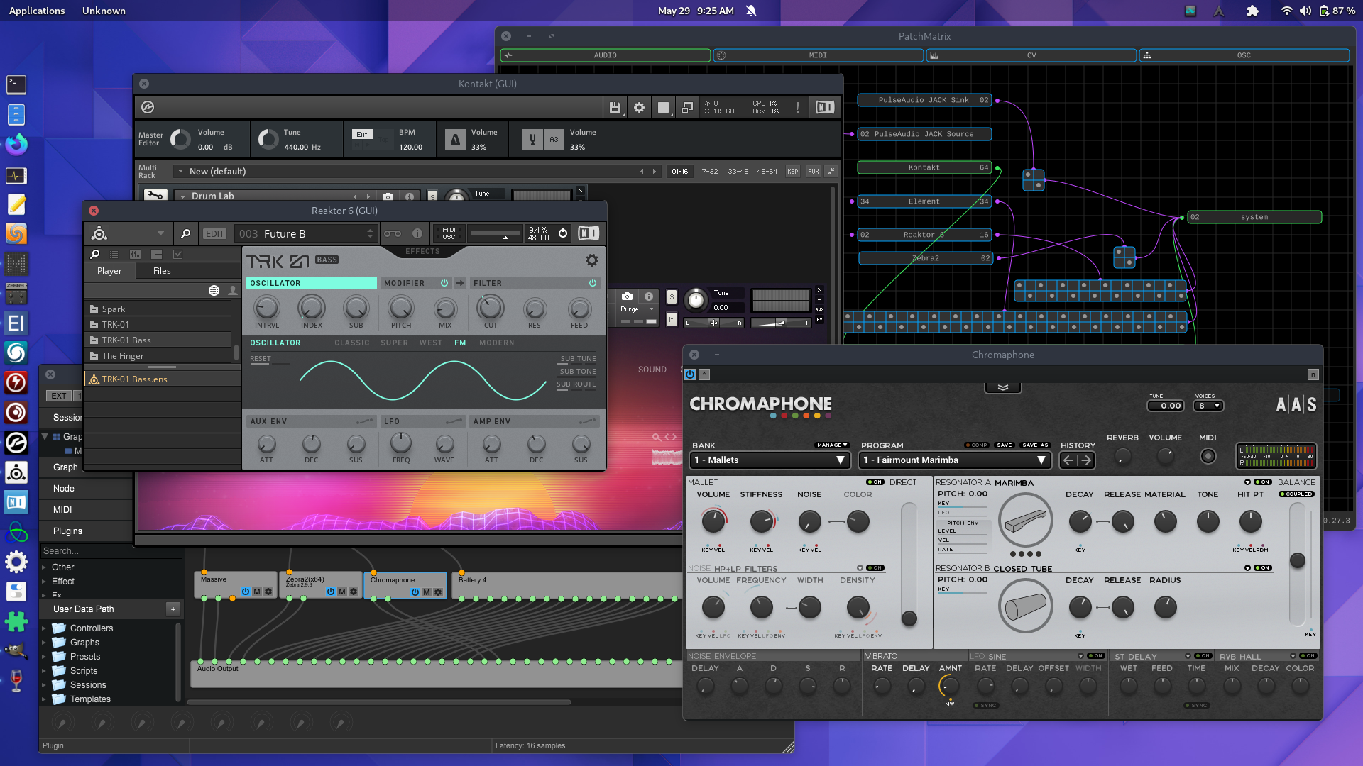Screen dimensions: 1363x766
Task: Open the Bank dropdown showing 1 - Mallets
Action: (770, 460)
